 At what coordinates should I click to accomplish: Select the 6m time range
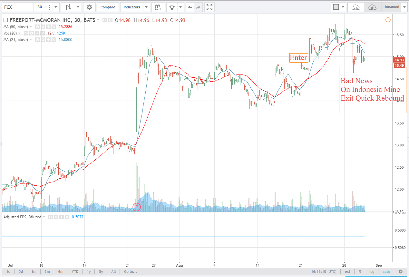click(x=61, y=272)
